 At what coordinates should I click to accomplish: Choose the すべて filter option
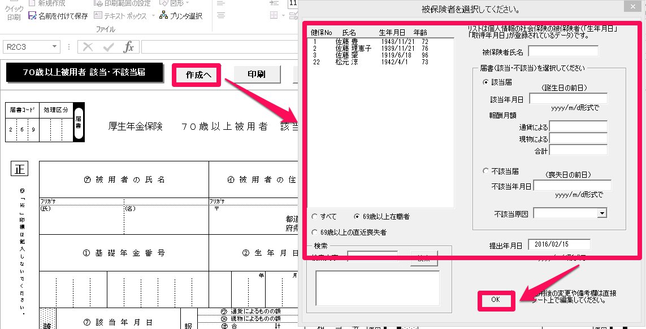coord(315,216)
